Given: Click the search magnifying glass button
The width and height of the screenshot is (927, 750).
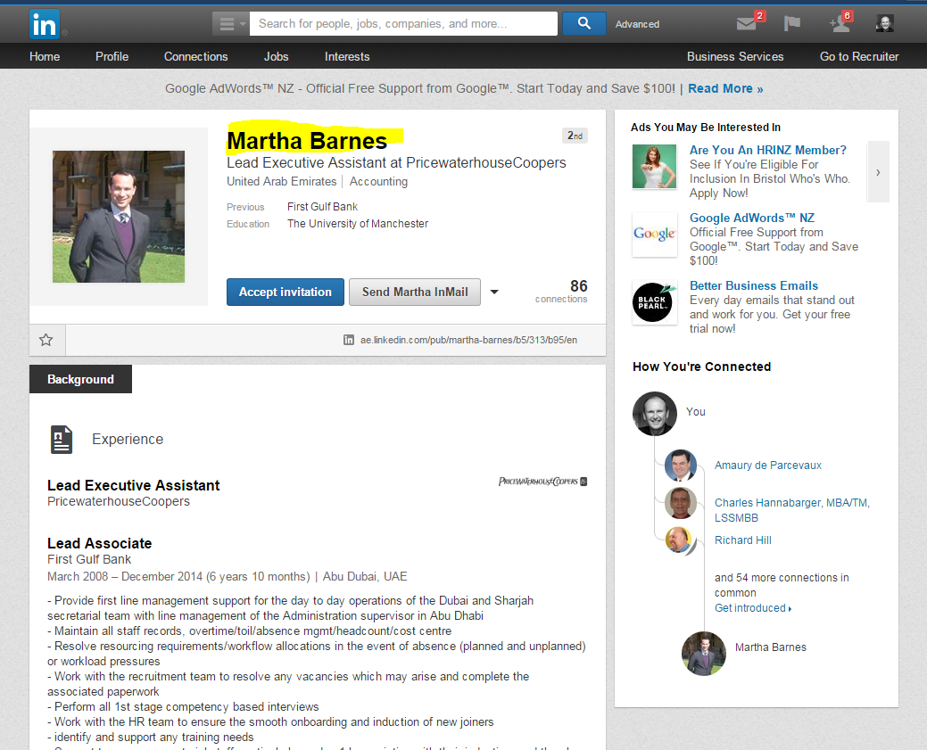Looking at the screenshot, I should (x=584, y=22).
